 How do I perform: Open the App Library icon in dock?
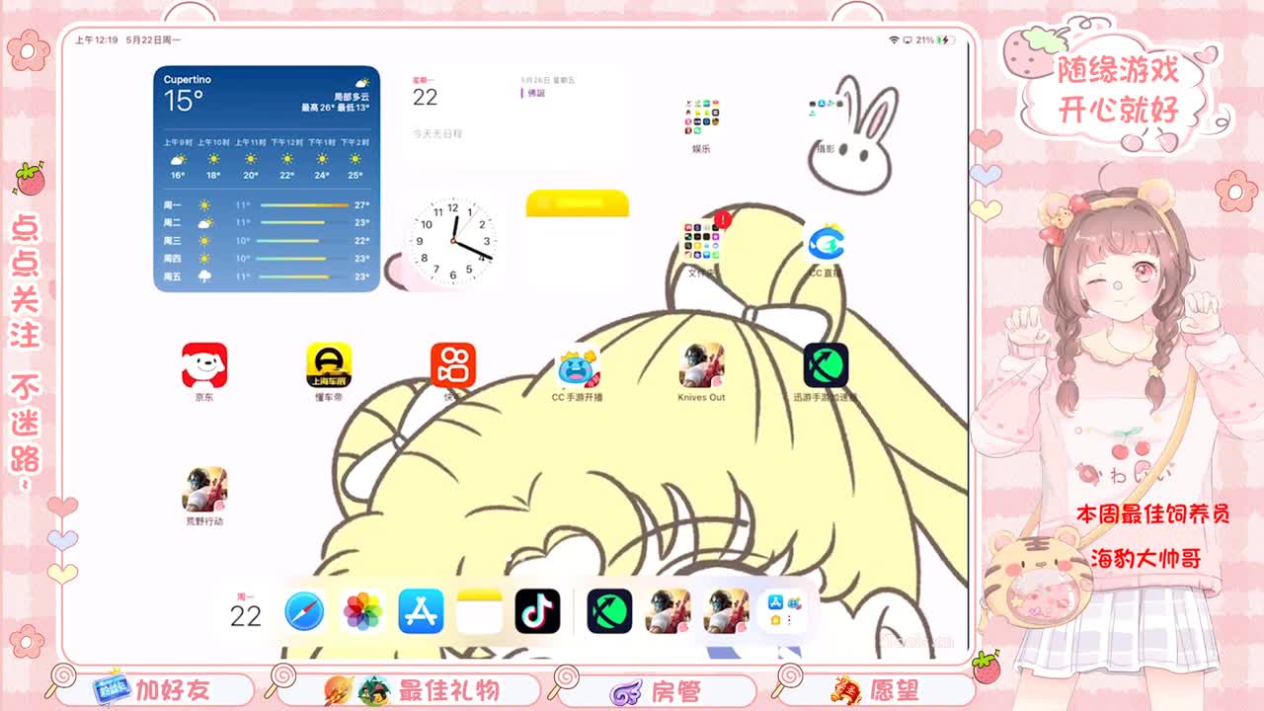pyautogui.click(x=784, y=611)
